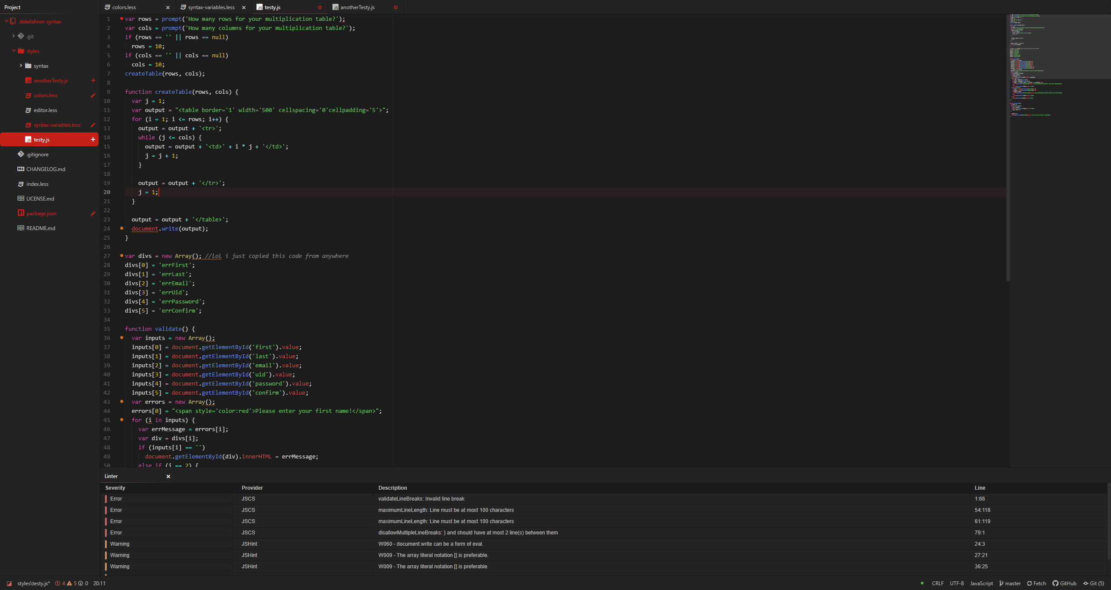Viewport: 1111px width, 590px height.
Task: Close the Linter panel tab
Action: [168, 476]
